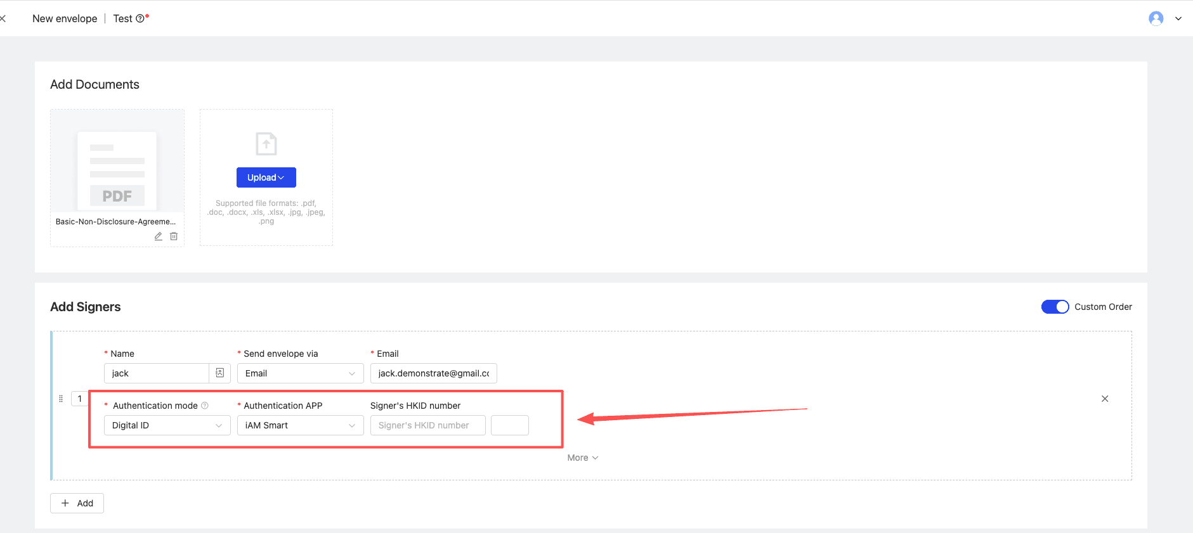Click the help icon beside Test
Viewport: 1193px width, 533px height.
click(140, 19)
